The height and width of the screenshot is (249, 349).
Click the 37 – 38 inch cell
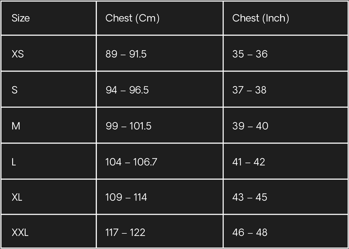click(x=249, y=90)
